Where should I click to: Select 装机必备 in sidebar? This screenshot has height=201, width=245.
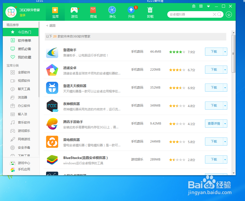21,49
